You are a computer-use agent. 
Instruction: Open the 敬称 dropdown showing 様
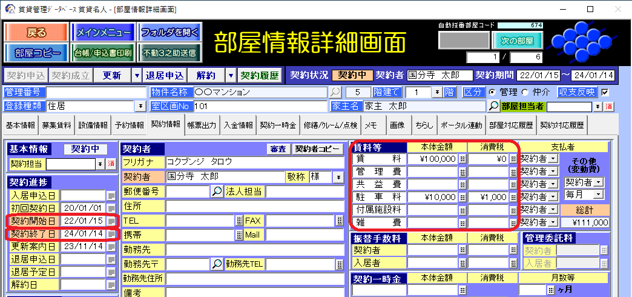(338, 177)
